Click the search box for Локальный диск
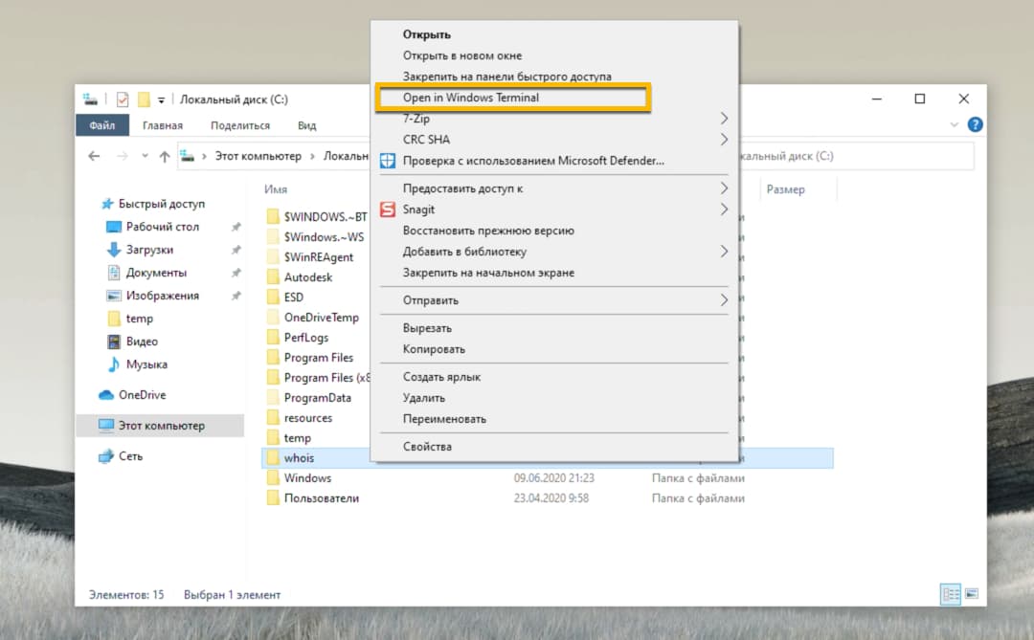Viewport: 1034px width, 640px height. click(x=856, y=156)
